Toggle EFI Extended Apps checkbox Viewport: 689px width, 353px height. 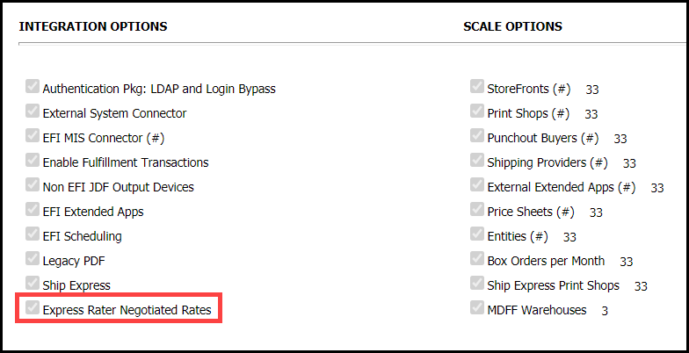pyautogui.click(x=33, y=210)
